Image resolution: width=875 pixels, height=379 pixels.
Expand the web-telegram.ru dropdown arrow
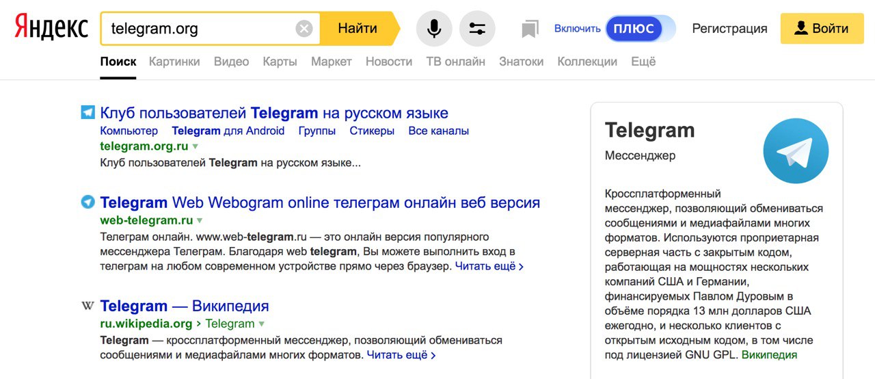tap(200, 221)
